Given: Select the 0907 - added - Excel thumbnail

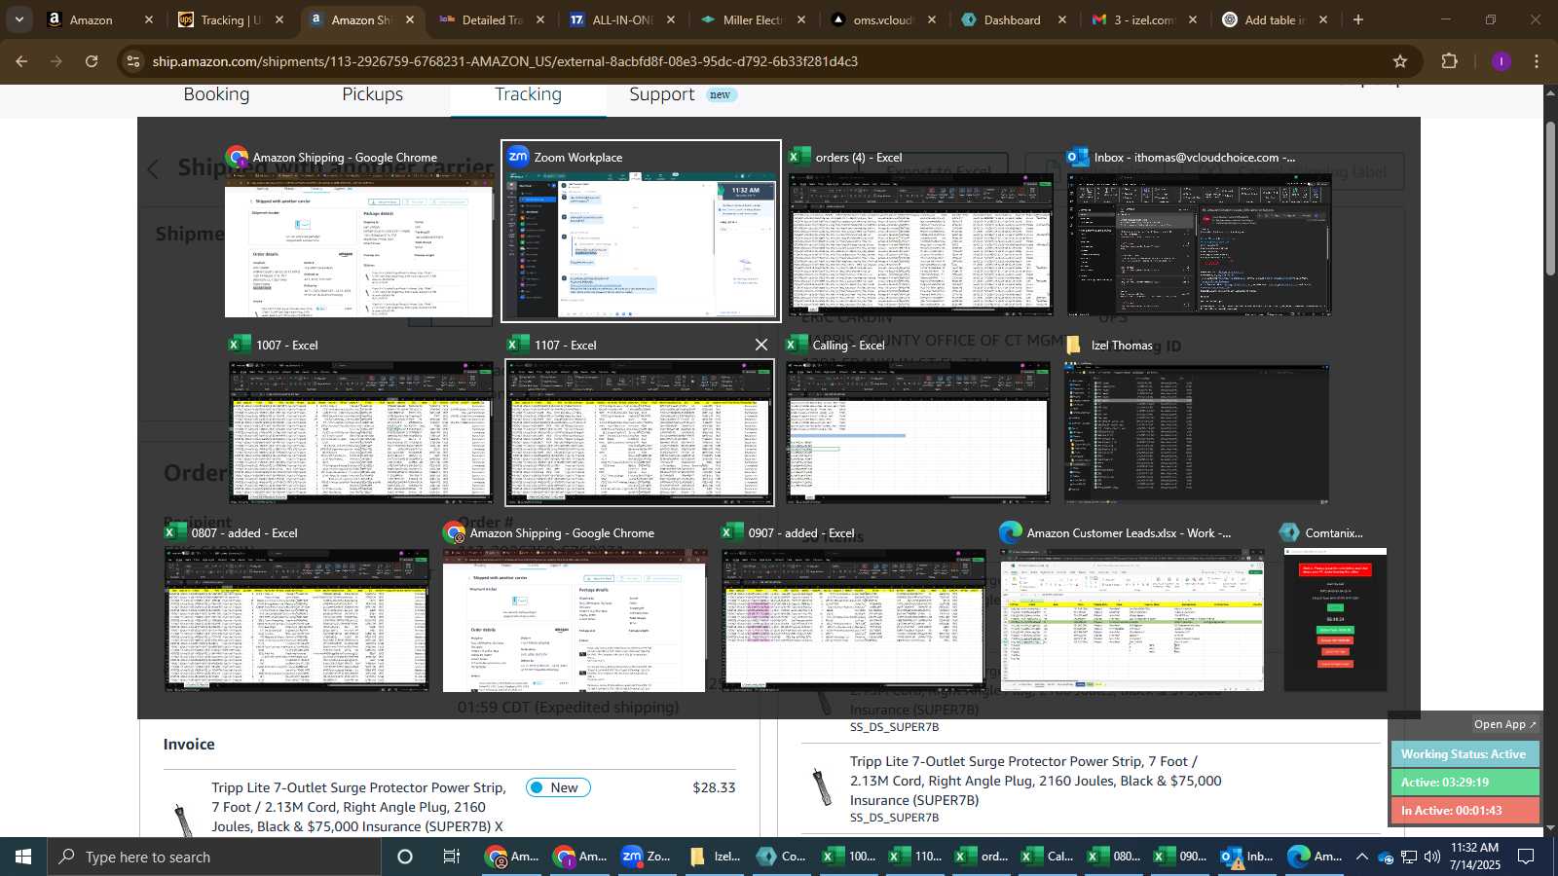Looking at the screenshot, I should tap(853, 607).
